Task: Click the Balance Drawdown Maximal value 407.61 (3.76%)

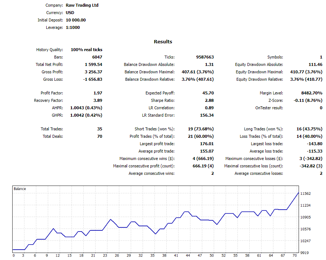Action: pyautogui.click(x=197, y=72)
